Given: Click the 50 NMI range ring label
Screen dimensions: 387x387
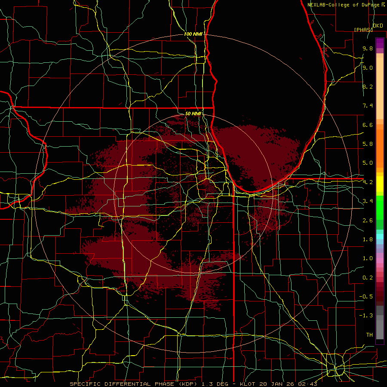Looking at the screenshot, I should [x=193, y=114].
